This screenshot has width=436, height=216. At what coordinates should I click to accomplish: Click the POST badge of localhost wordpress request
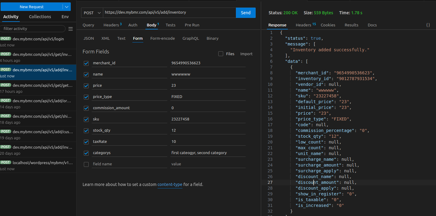click(x=5, y=163)
